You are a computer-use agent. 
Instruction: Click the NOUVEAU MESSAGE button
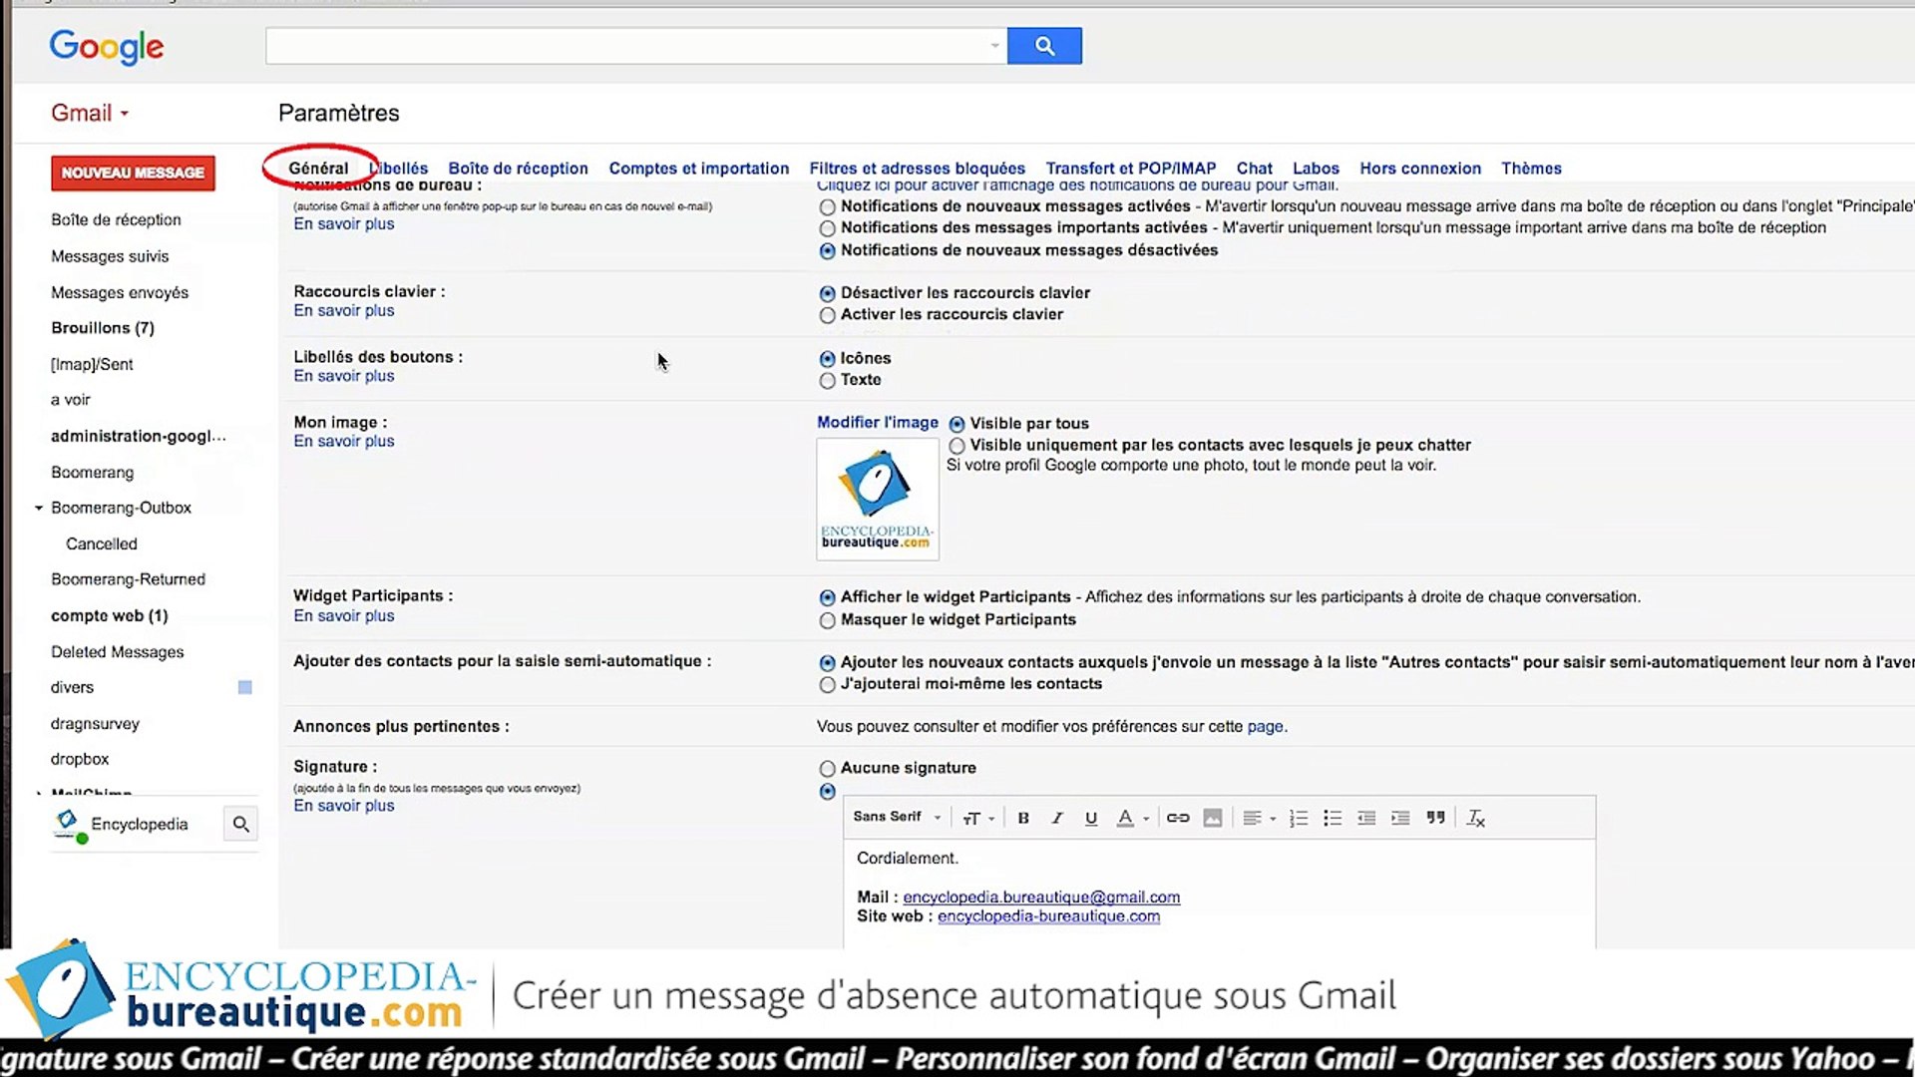click(x=133, y=173)
